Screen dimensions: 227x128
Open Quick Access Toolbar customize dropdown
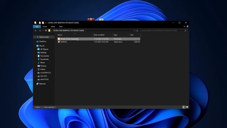45,23
